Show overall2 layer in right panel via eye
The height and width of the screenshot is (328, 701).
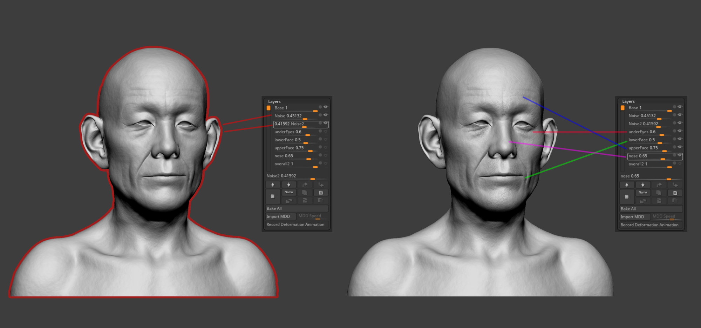click(x=680, y=163)
